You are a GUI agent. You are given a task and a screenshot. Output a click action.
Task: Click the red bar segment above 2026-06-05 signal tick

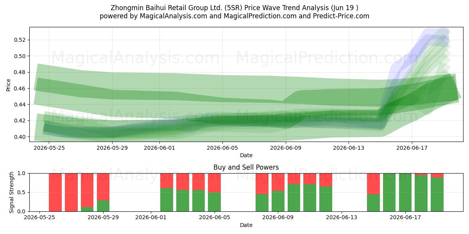[x=215, y=183]
